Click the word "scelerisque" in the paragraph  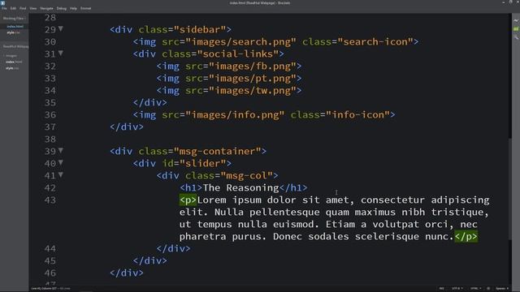[x=387, y=236]
